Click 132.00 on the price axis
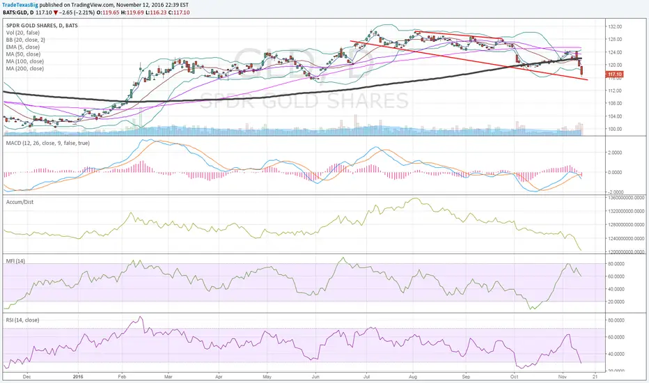 pos(616,26)
